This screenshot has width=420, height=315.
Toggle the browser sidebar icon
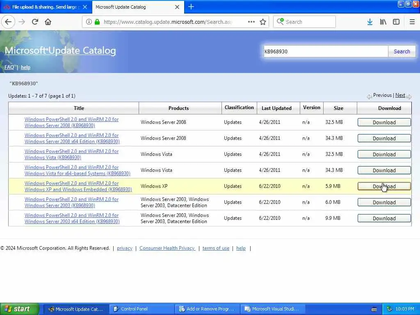point(396,22)
